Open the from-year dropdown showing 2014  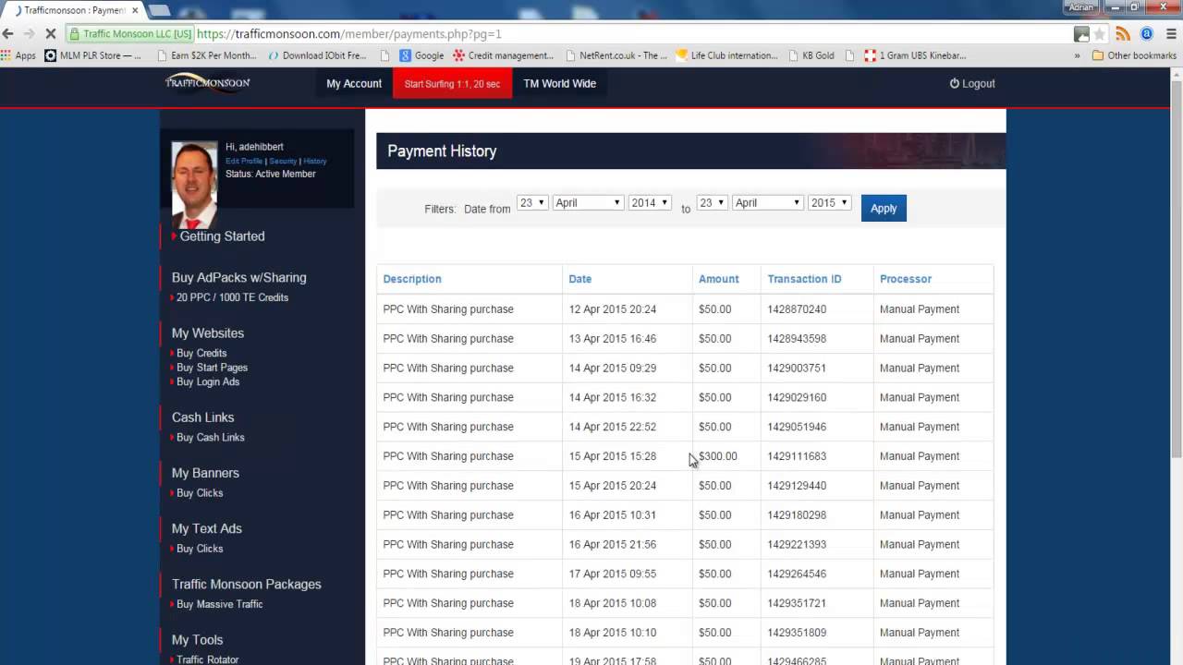tap(649, 202)
